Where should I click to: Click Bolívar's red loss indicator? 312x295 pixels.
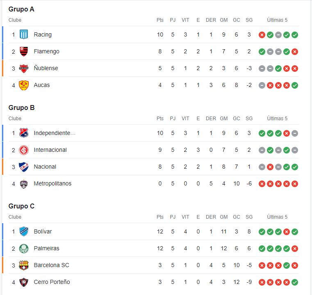[x=286, y=232]
